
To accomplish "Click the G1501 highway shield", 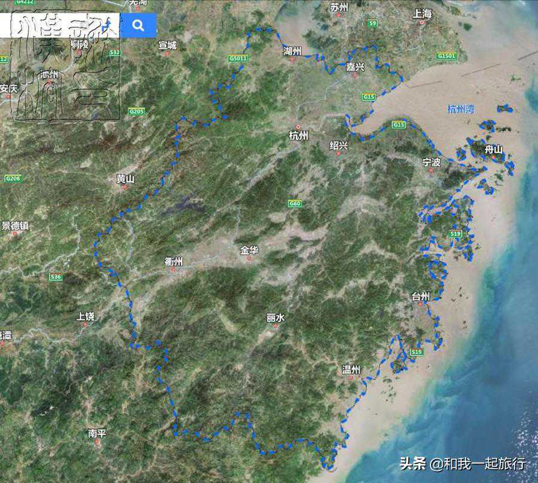I will [x=446, y=56].
